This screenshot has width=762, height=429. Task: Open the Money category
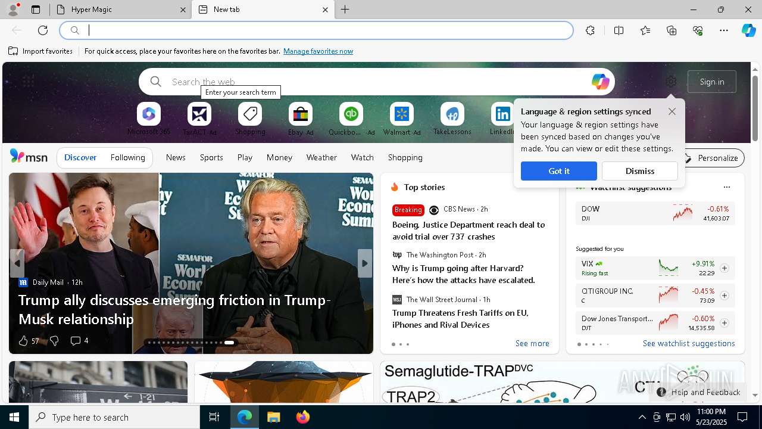279,158
